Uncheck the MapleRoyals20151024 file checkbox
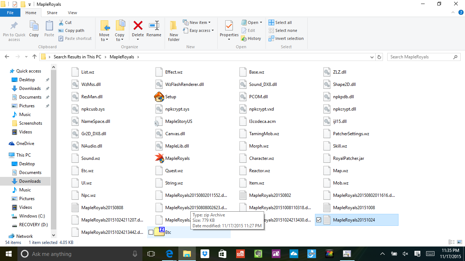This screenshot has height=261, width=465. click(x=319, y=220)
